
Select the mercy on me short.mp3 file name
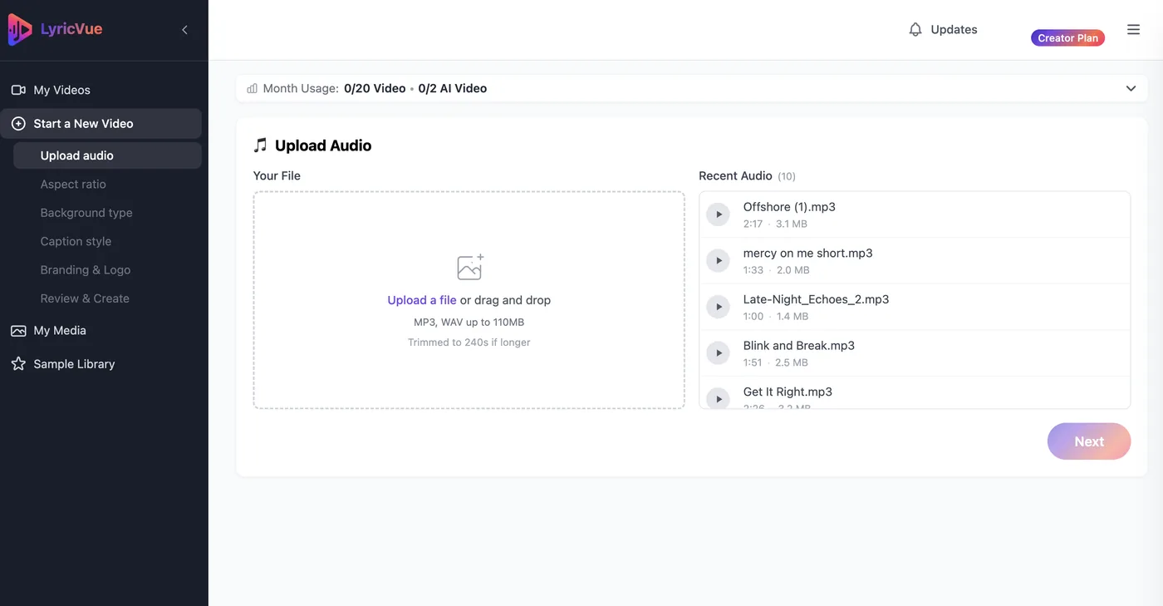[x=807, y=253]
